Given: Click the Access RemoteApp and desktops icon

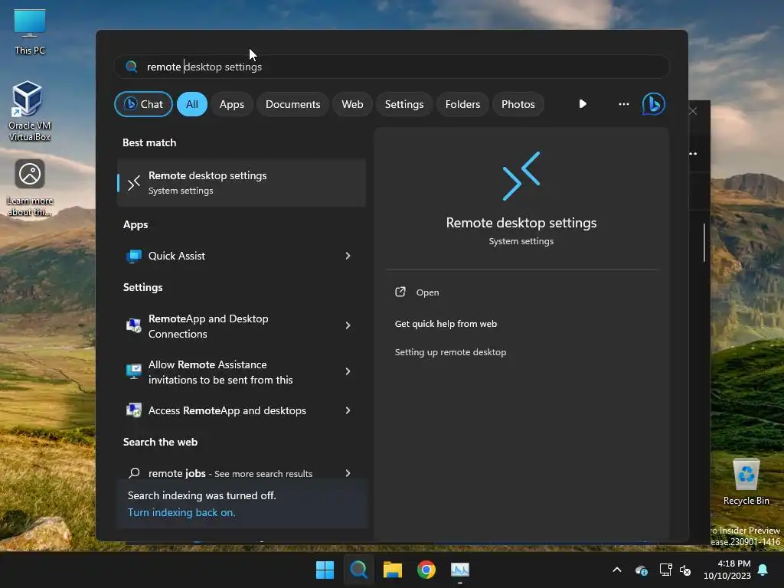Looking at the screenshot, I should (133, 410).
